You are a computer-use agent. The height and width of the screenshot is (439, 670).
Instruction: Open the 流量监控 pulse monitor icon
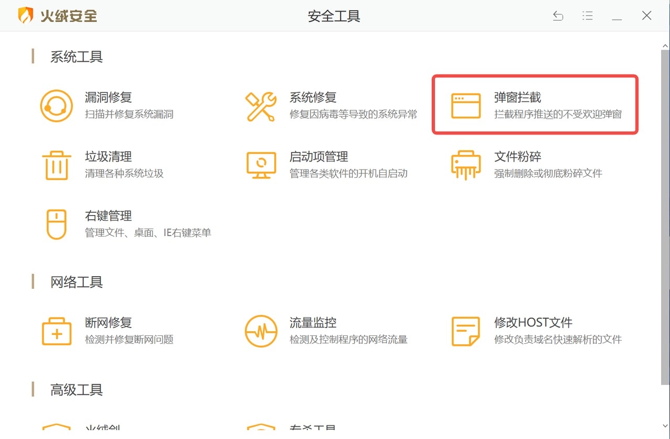[x=261, y=331]
